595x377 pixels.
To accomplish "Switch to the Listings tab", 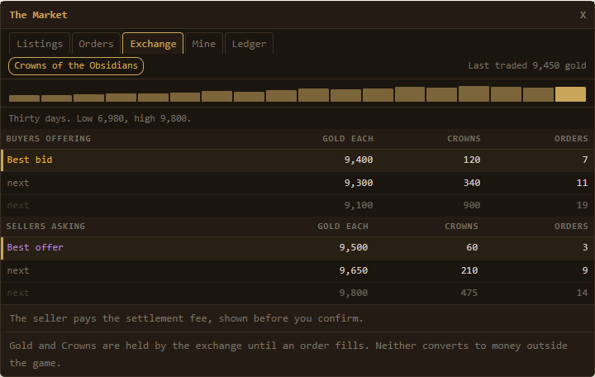I will click(x=40, y=44).
